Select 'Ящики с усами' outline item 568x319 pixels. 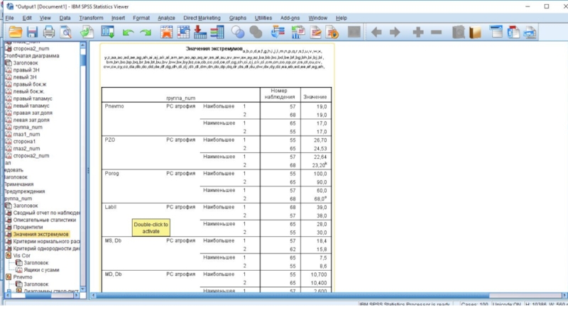(43, 270)
